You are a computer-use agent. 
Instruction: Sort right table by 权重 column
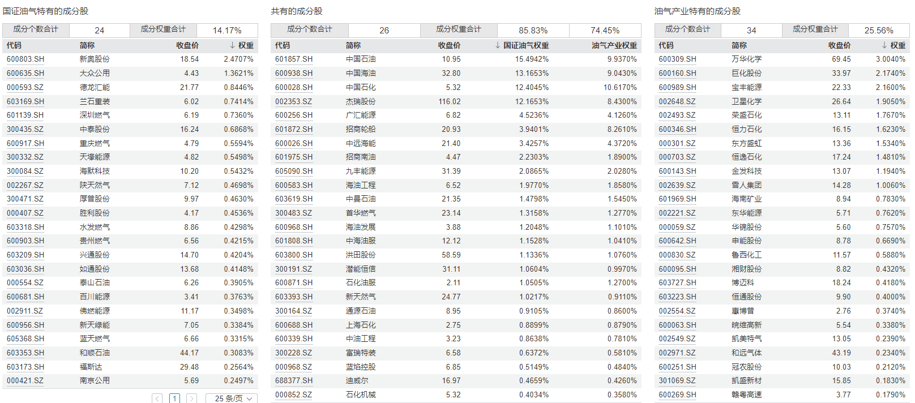[x=893, y=45]
